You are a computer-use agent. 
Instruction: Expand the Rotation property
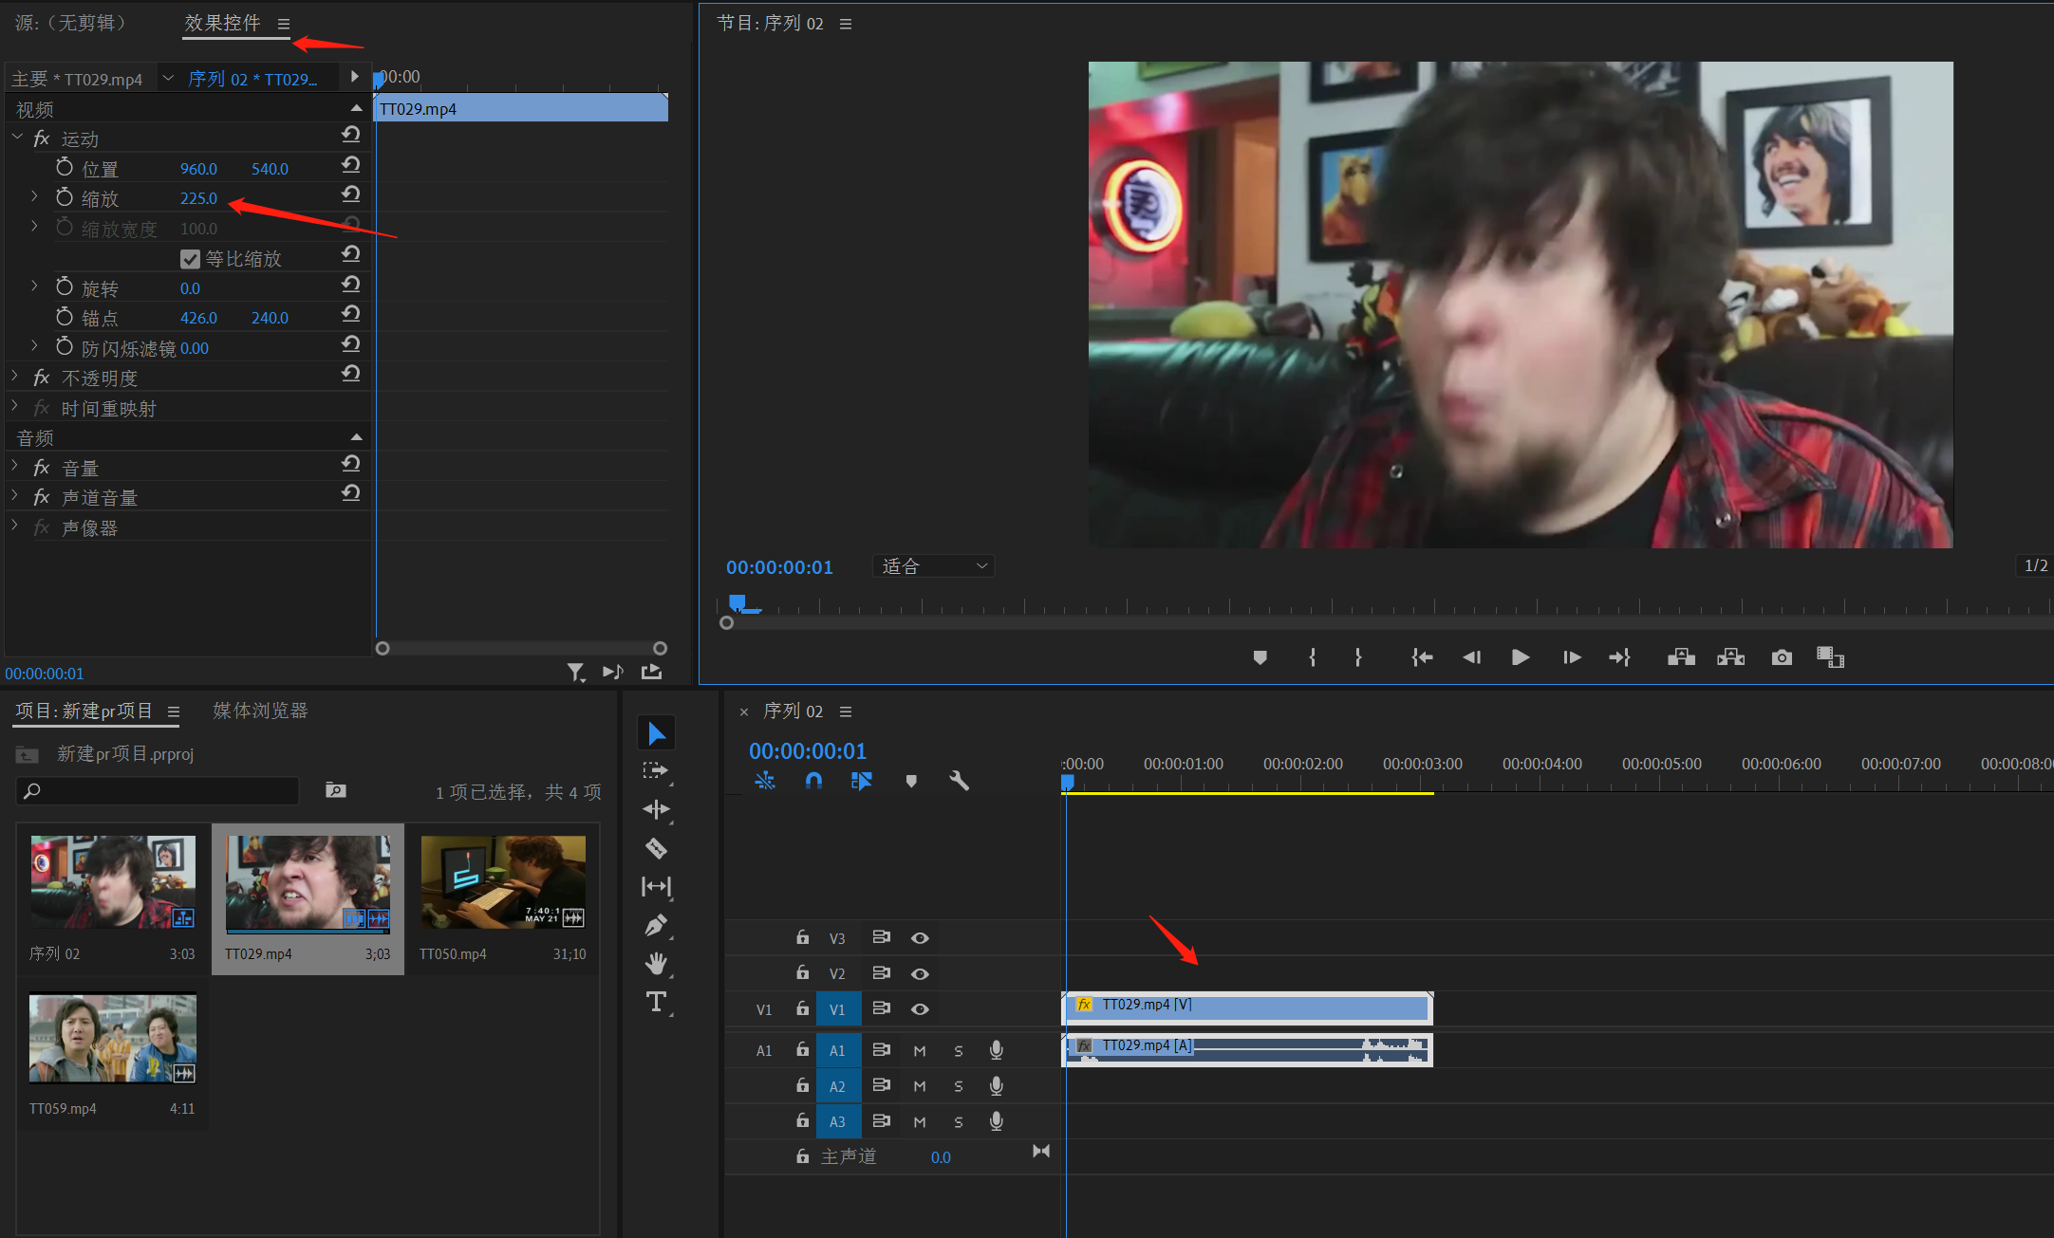coord(35,287)
